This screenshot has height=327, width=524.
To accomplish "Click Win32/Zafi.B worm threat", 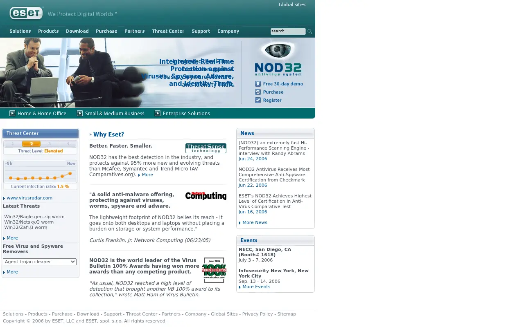I will click(x=26, y=227).
